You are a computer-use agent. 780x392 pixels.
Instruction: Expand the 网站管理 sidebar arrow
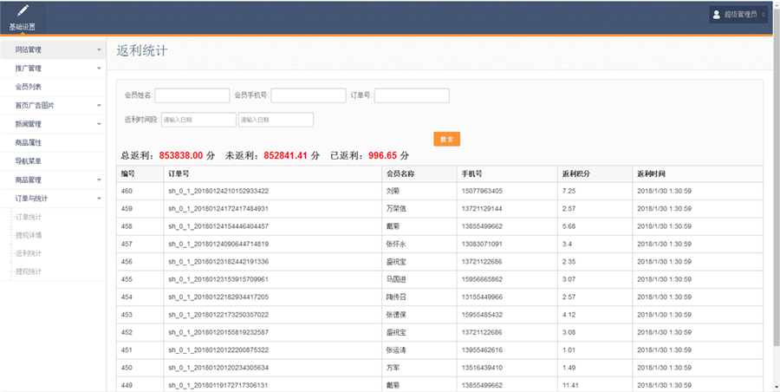(99, 49)
